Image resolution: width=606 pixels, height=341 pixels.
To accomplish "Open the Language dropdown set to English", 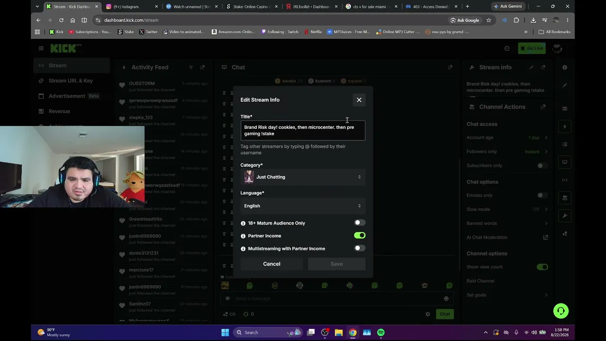I will pyautogui.click(x=303, y=206).
